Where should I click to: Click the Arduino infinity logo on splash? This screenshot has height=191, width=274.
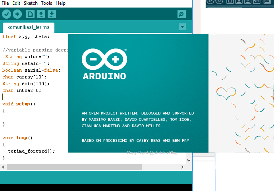[104, 59]
